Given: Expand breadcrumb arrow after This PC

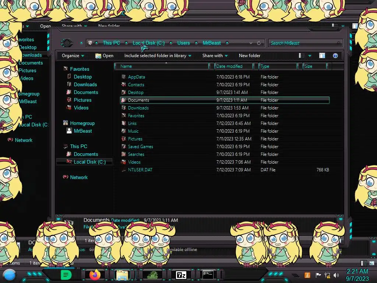Looking at the screenshot, I should [126, 43].
